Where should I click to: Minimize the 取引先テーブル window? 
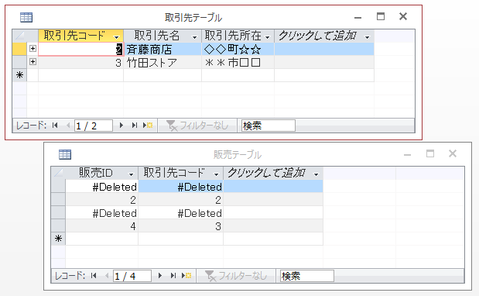pyautogui.click(x=358, y=17)
